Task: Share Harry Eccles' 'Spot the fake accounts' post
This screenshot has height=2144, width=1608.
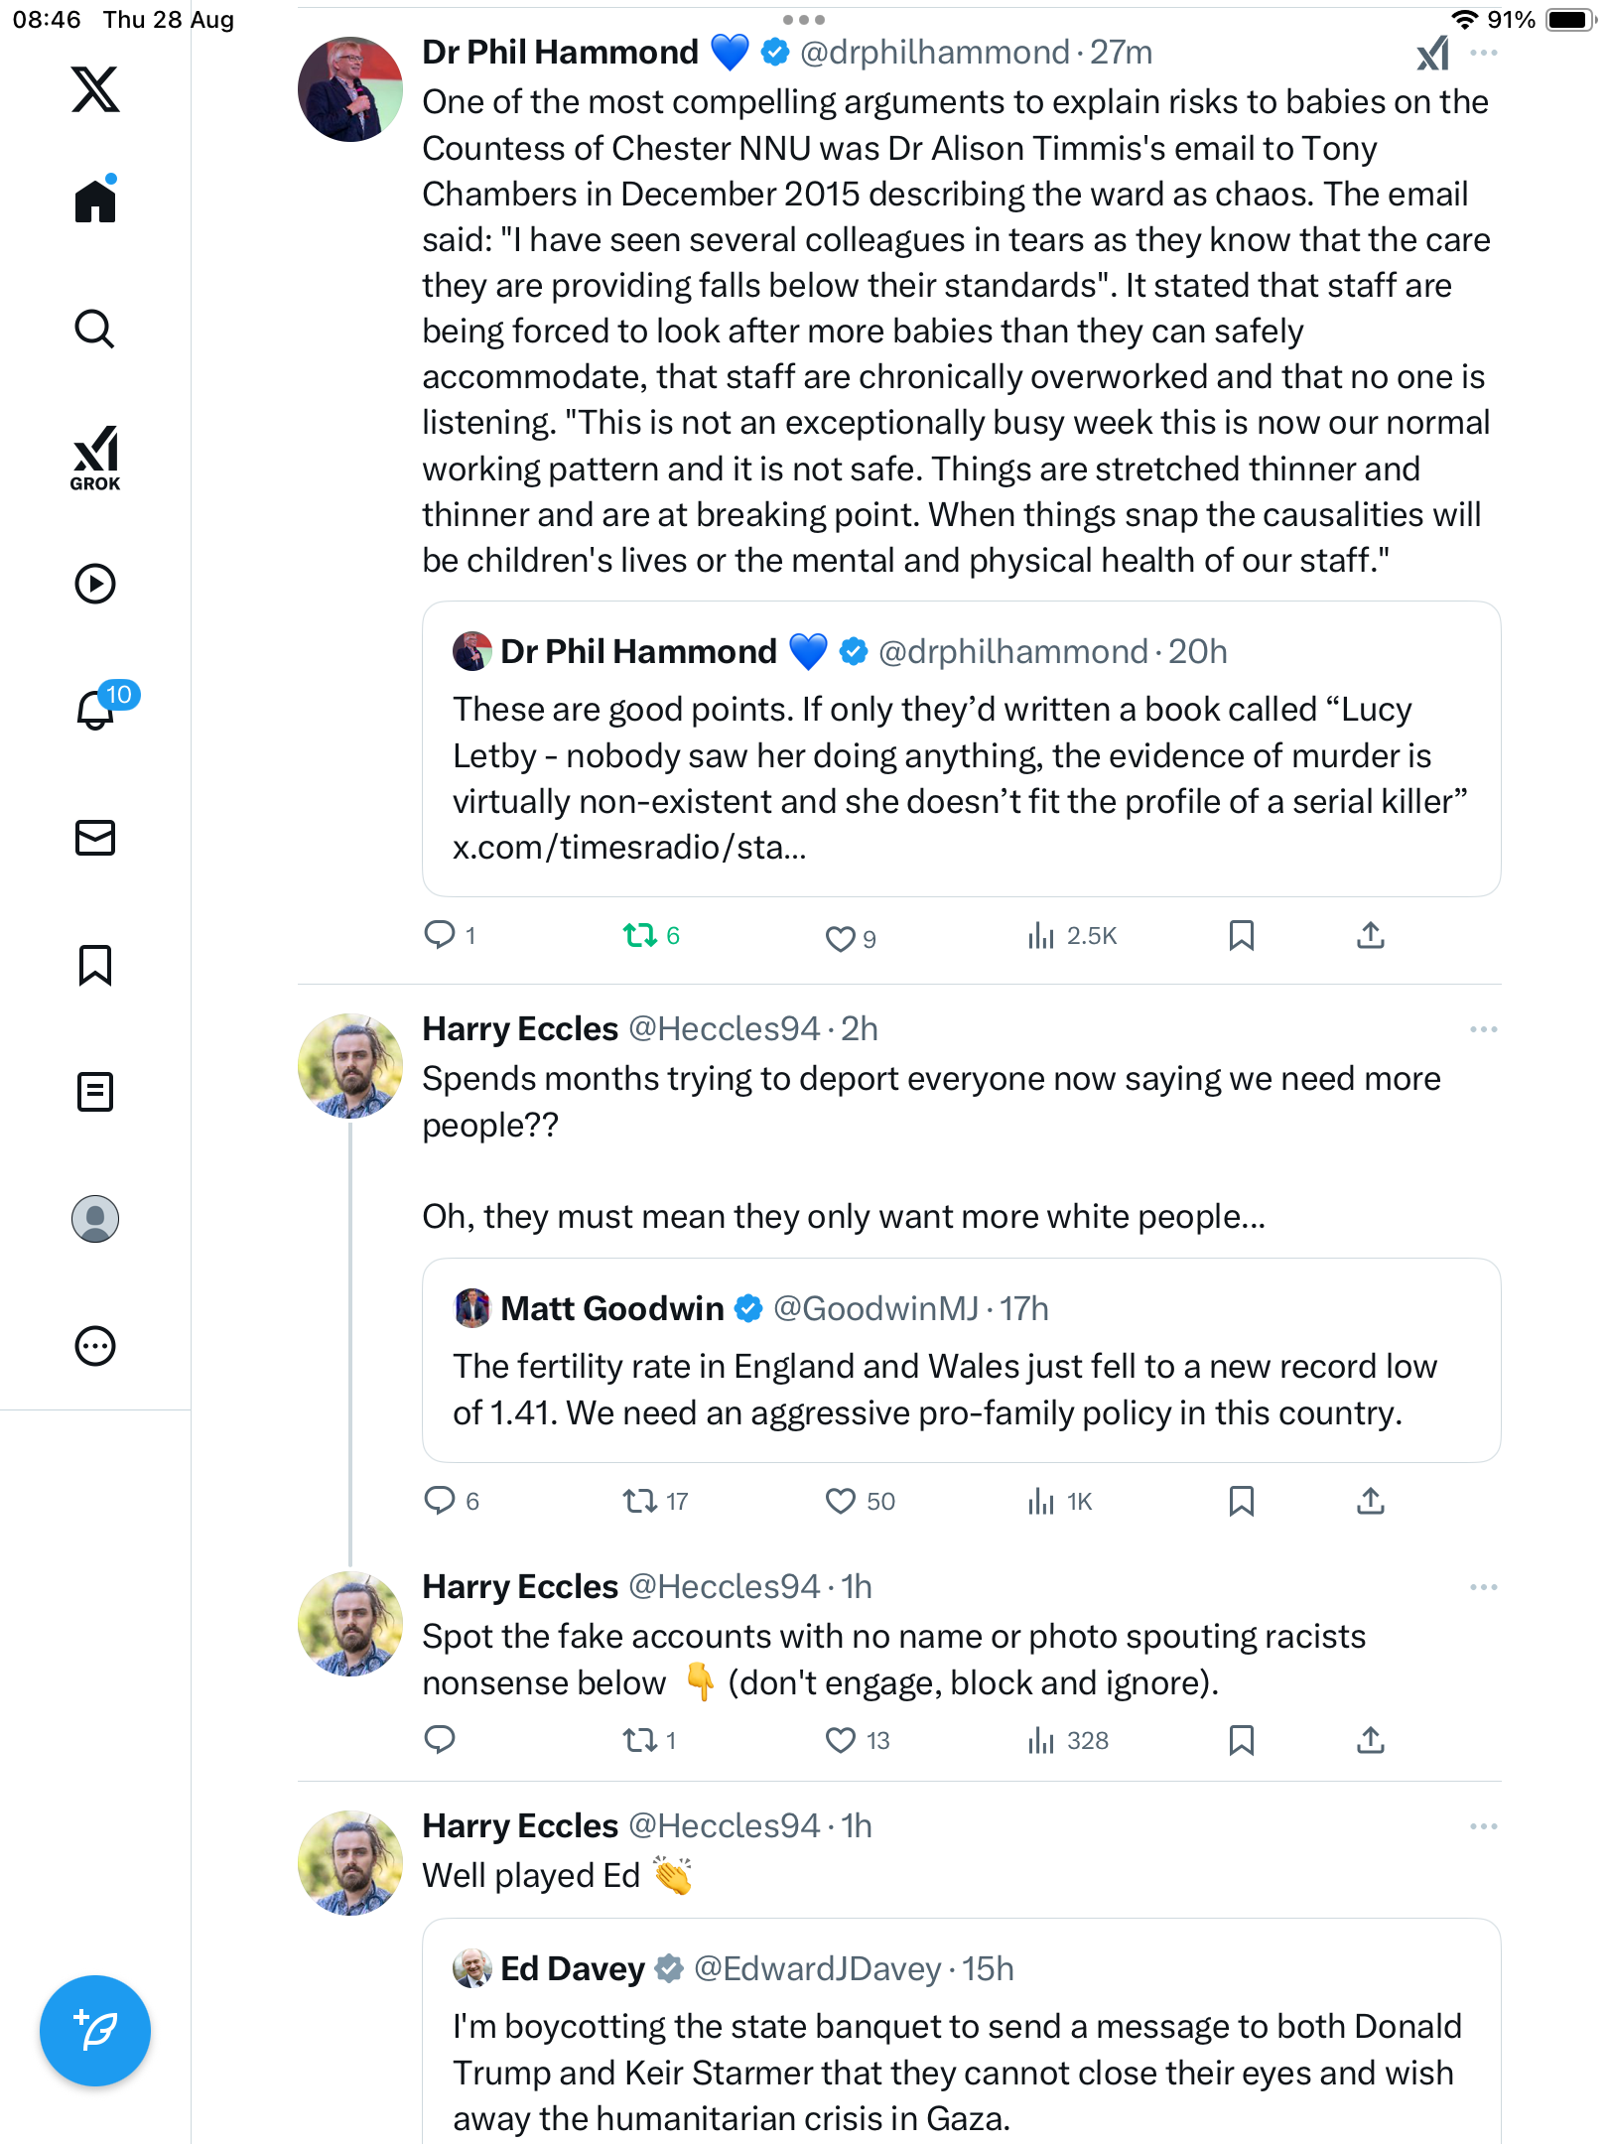Action: (1370, 1740)
